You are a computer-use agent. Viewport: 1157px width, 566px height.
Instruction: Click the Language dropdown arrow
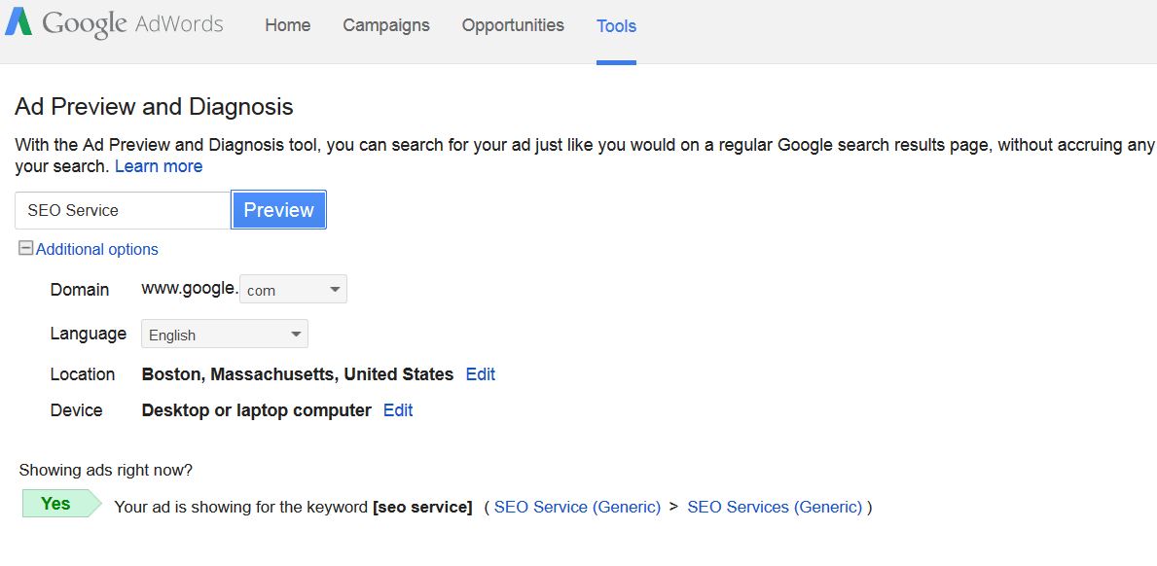click(296, 334)
